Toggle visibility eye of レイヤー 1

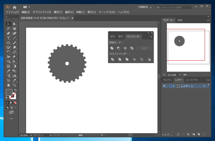(164, 86)
